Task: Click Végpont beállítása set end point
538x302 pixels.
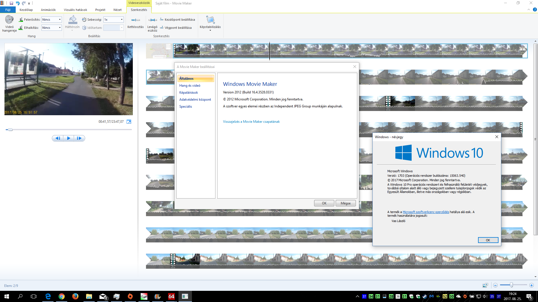Action: pyautogui.click(x=176, y=28)
